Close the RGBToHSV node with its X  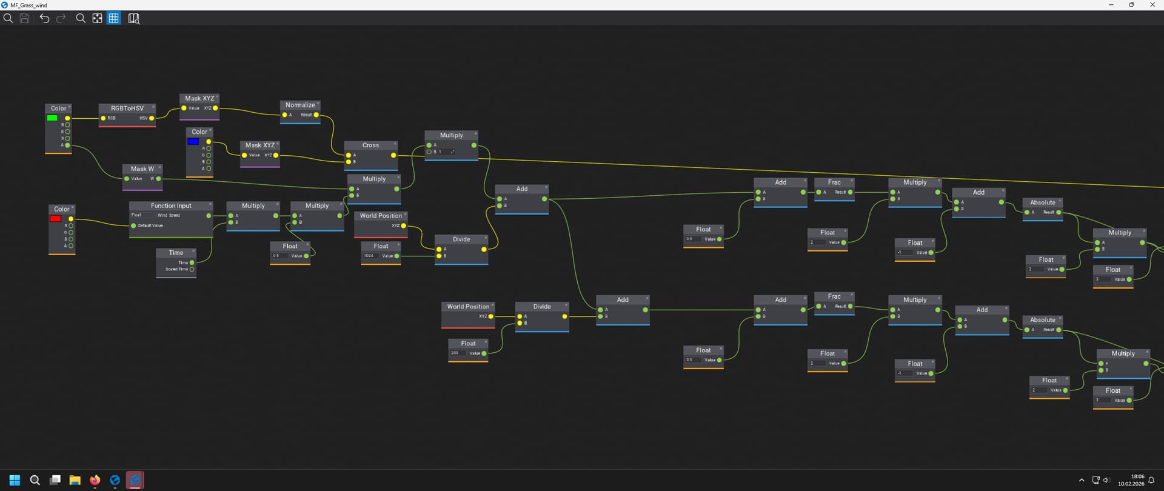coord(153,107)
